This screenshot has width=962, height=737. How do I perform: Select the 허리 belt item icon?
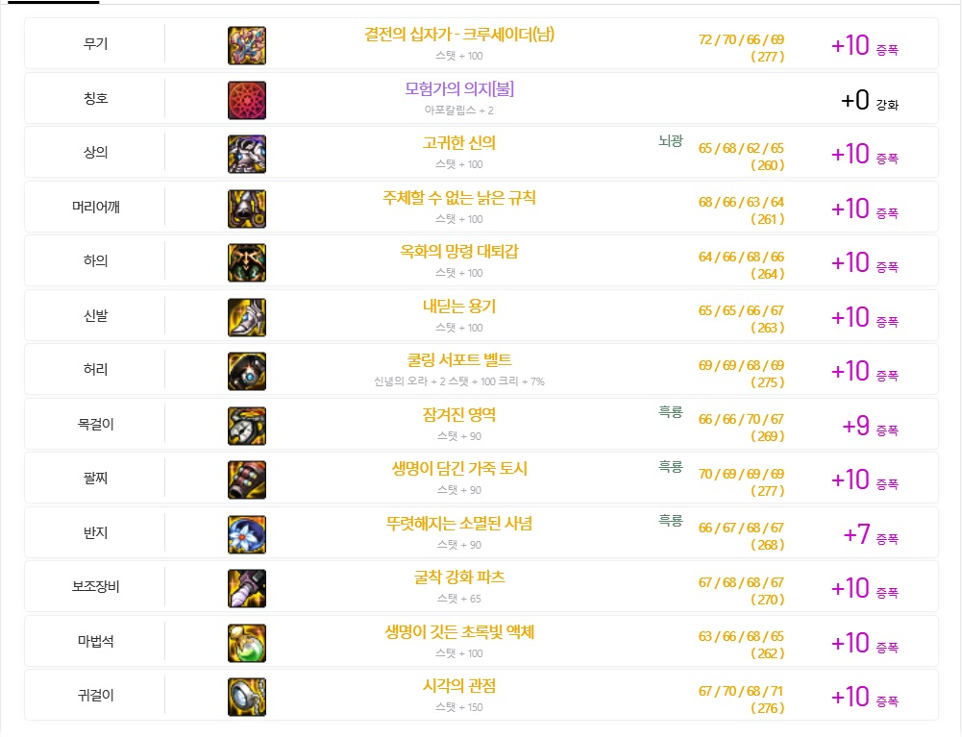point(247,371)
